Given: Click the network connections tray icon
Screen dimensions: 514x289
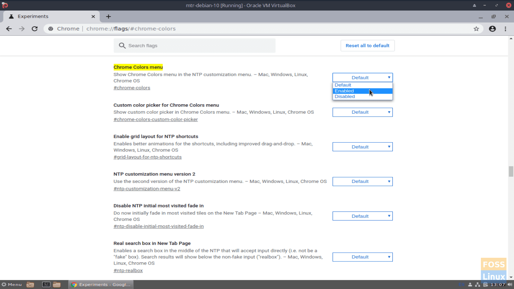Looking at the screenshot, I should click(478, 284).
